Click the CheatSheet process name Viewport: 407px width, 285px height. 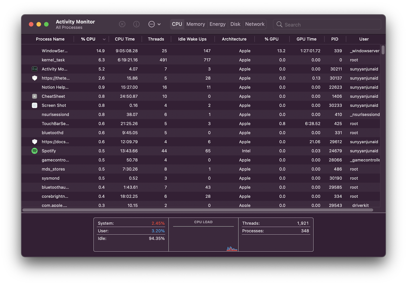53,96
